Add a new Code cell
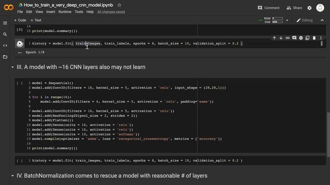The image size is (330, 185). pos(20,20)
